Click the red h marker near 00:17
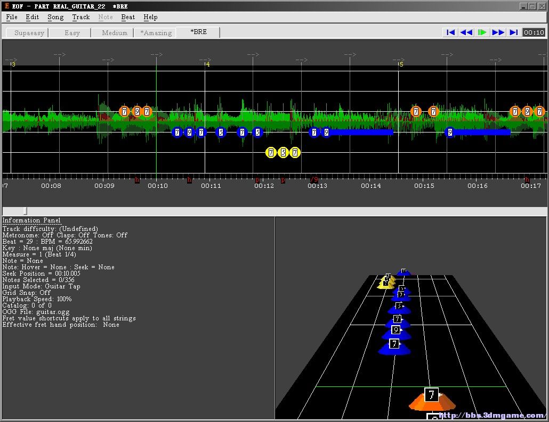549x422 pixels. tap(527, 179)
